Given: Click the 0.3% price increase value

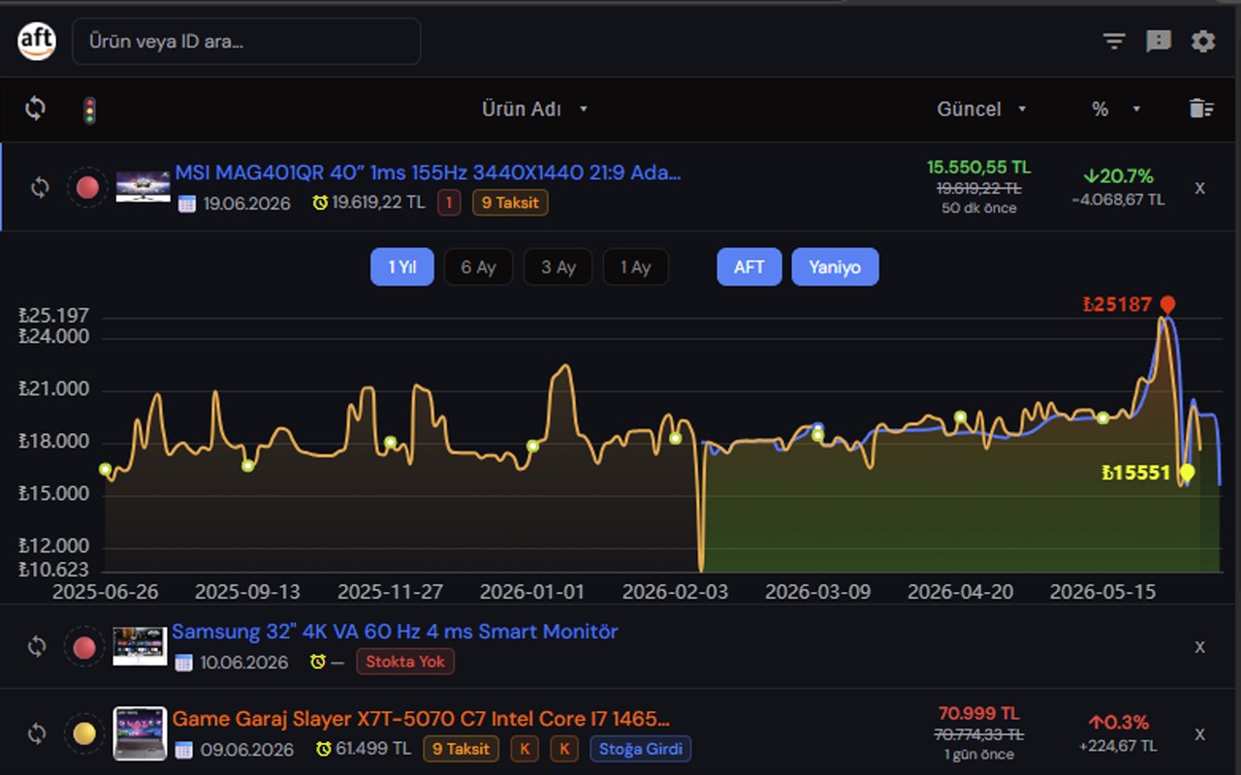Looking at the screenshot, I should [1118, 723].
